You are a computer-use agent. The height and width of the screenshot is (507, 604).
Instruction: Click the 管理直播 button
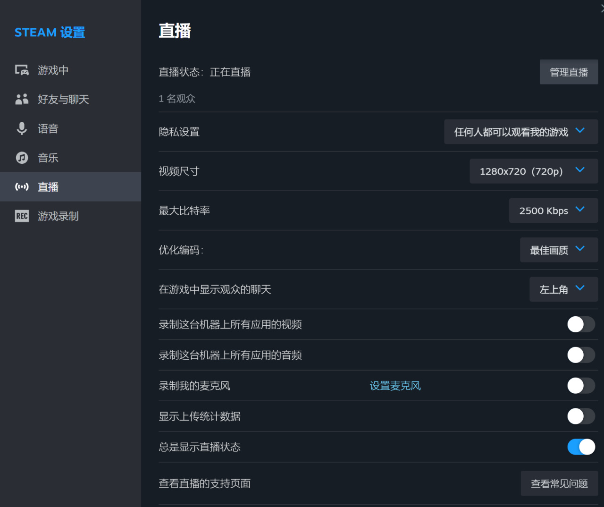pyautogui.click(x=569, y=72)
